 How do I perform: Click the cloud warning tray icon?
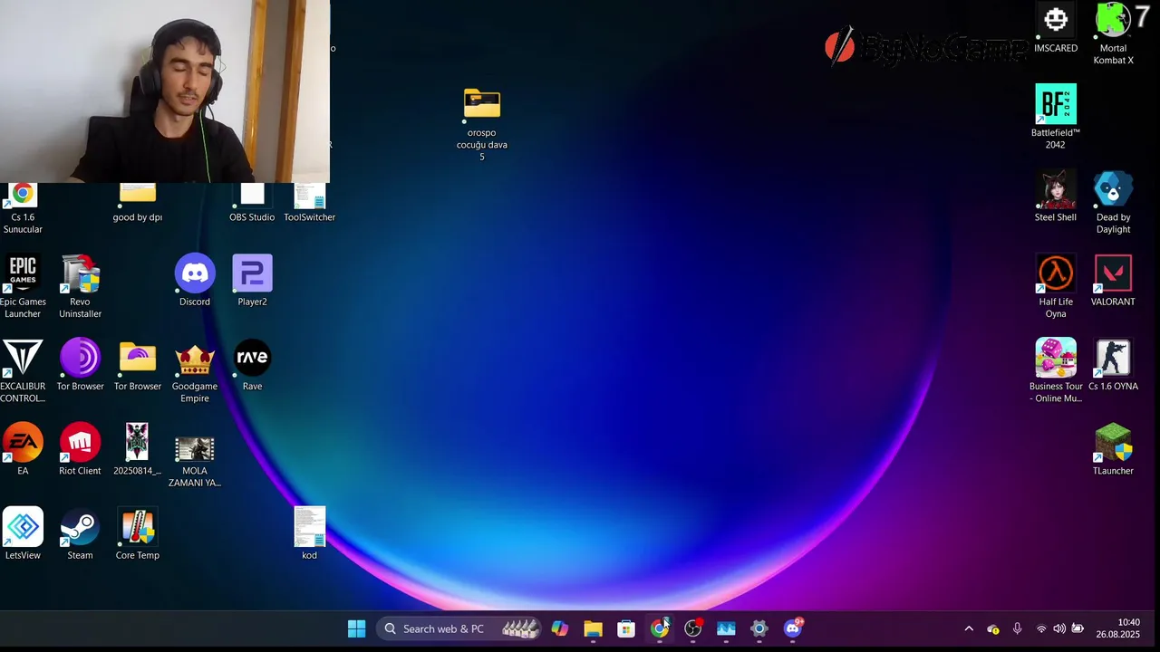pyautogui.click(x=993, y=628)
